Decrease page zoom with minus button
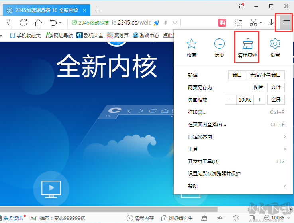 coord(231,100)
